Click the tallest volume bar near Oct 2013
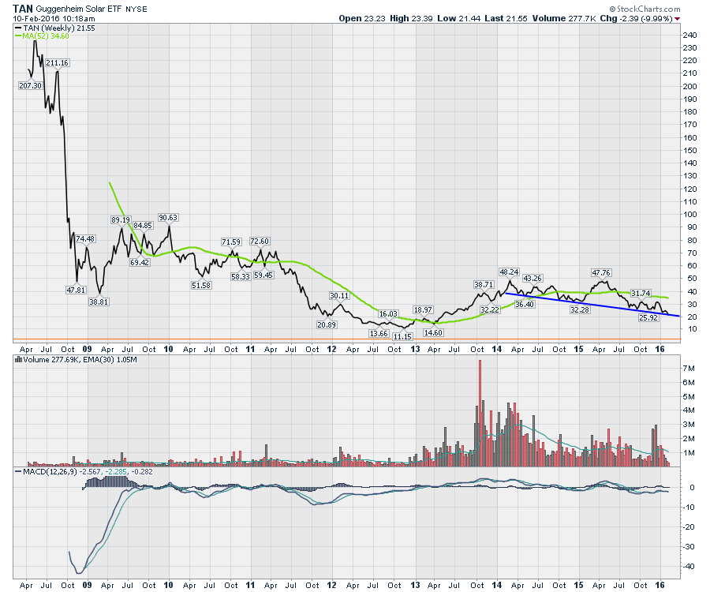The image size is (710, 592). [x=480, y=413]
